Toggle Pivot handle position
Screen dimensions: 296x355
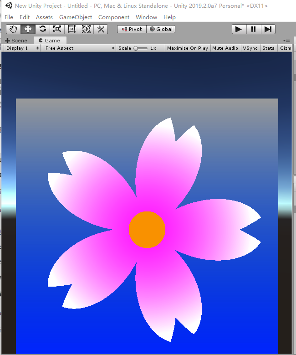click(x=132, y=29)
